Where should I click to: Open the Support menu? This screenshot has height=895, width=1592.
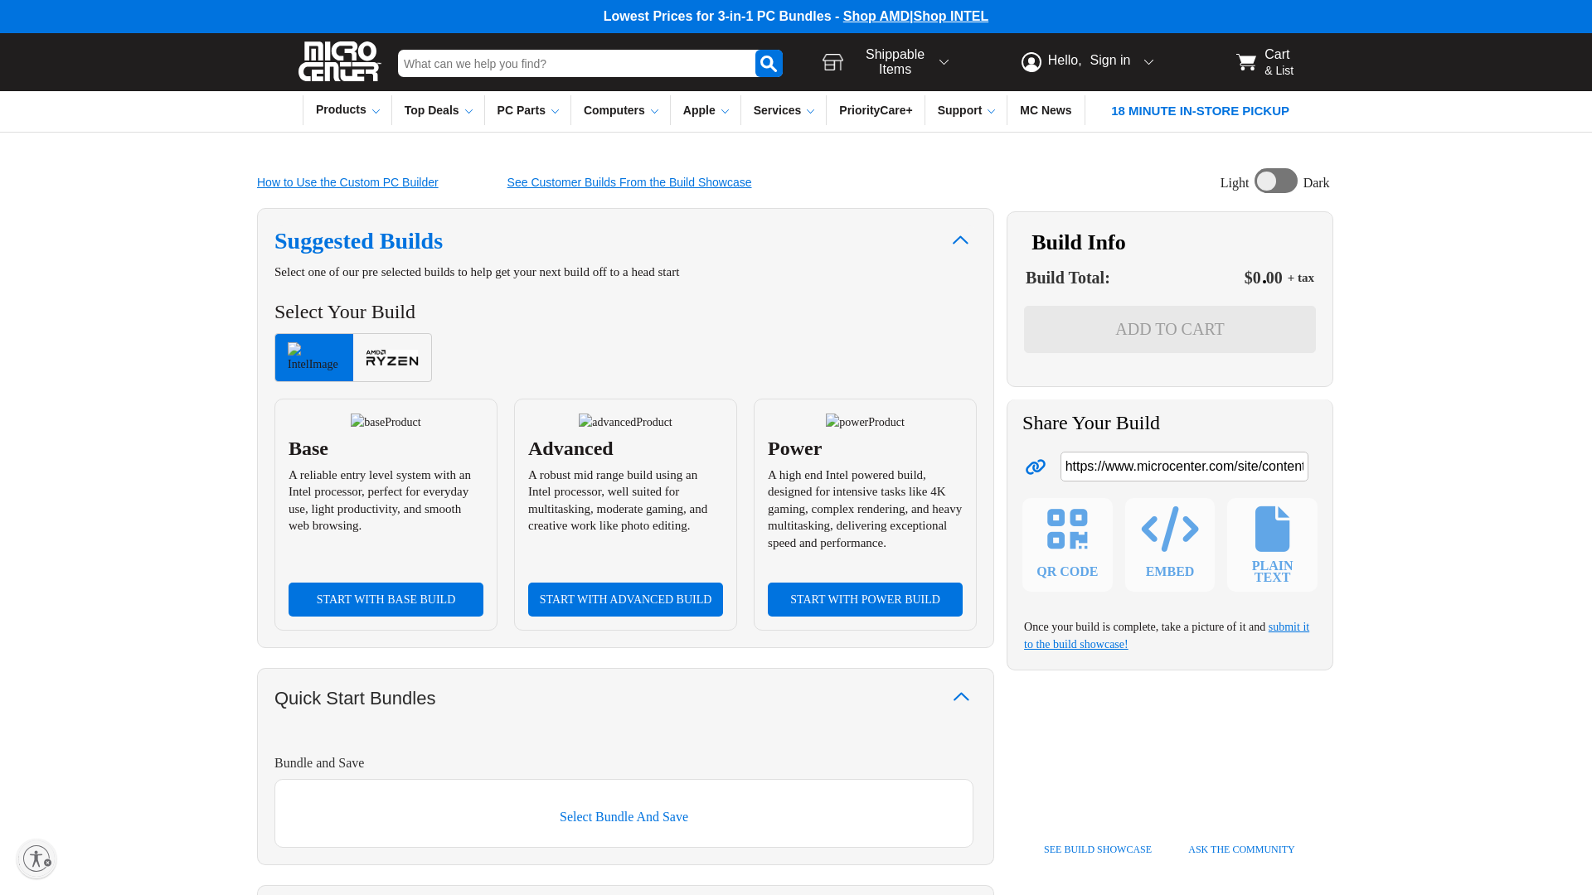(966, 110)
